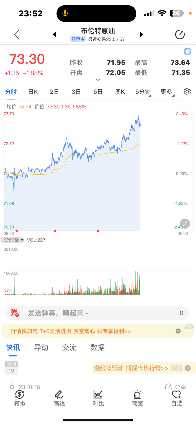This screenshot has width=196, height=425.
Task: Open the blue pie chart icon
Action: tap(187, 52)
